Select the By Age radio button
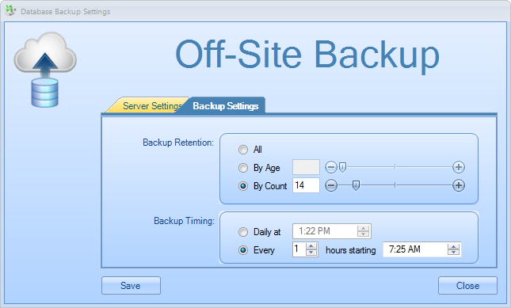Image resolution: width=511 pixels, height=308 pixels. click(x=243, y=168)
